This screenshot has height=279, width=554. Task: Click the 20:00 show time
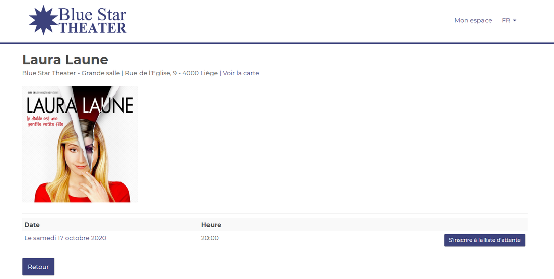tap(210, 238)
